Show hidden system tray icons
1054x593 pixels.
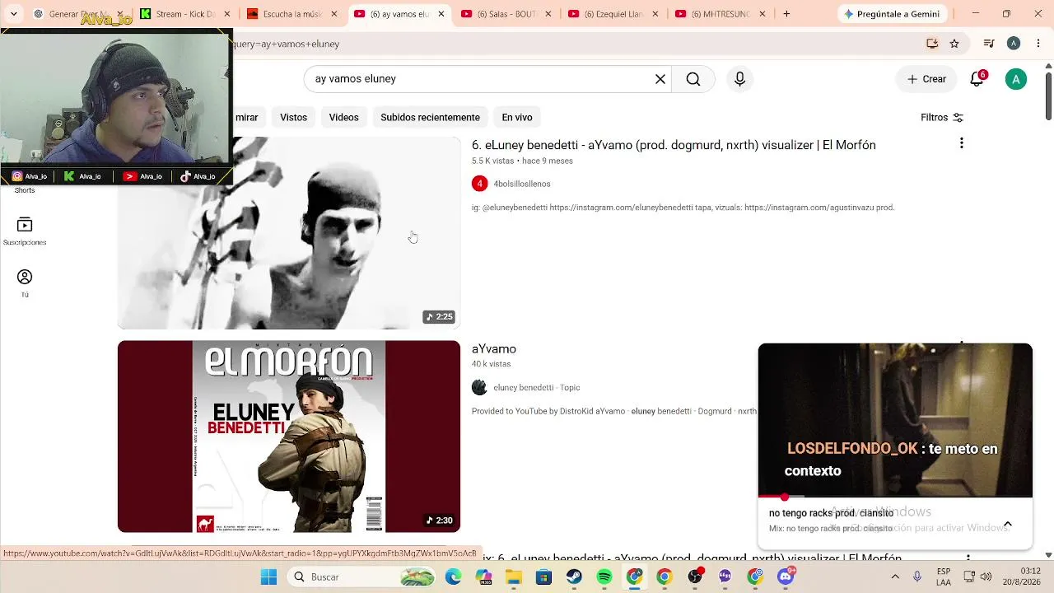pyautogui.click(x=895, y=577)
